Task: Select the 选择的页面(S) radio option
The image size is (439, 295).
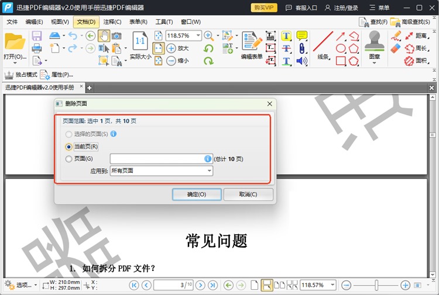Action: point(68,134)
